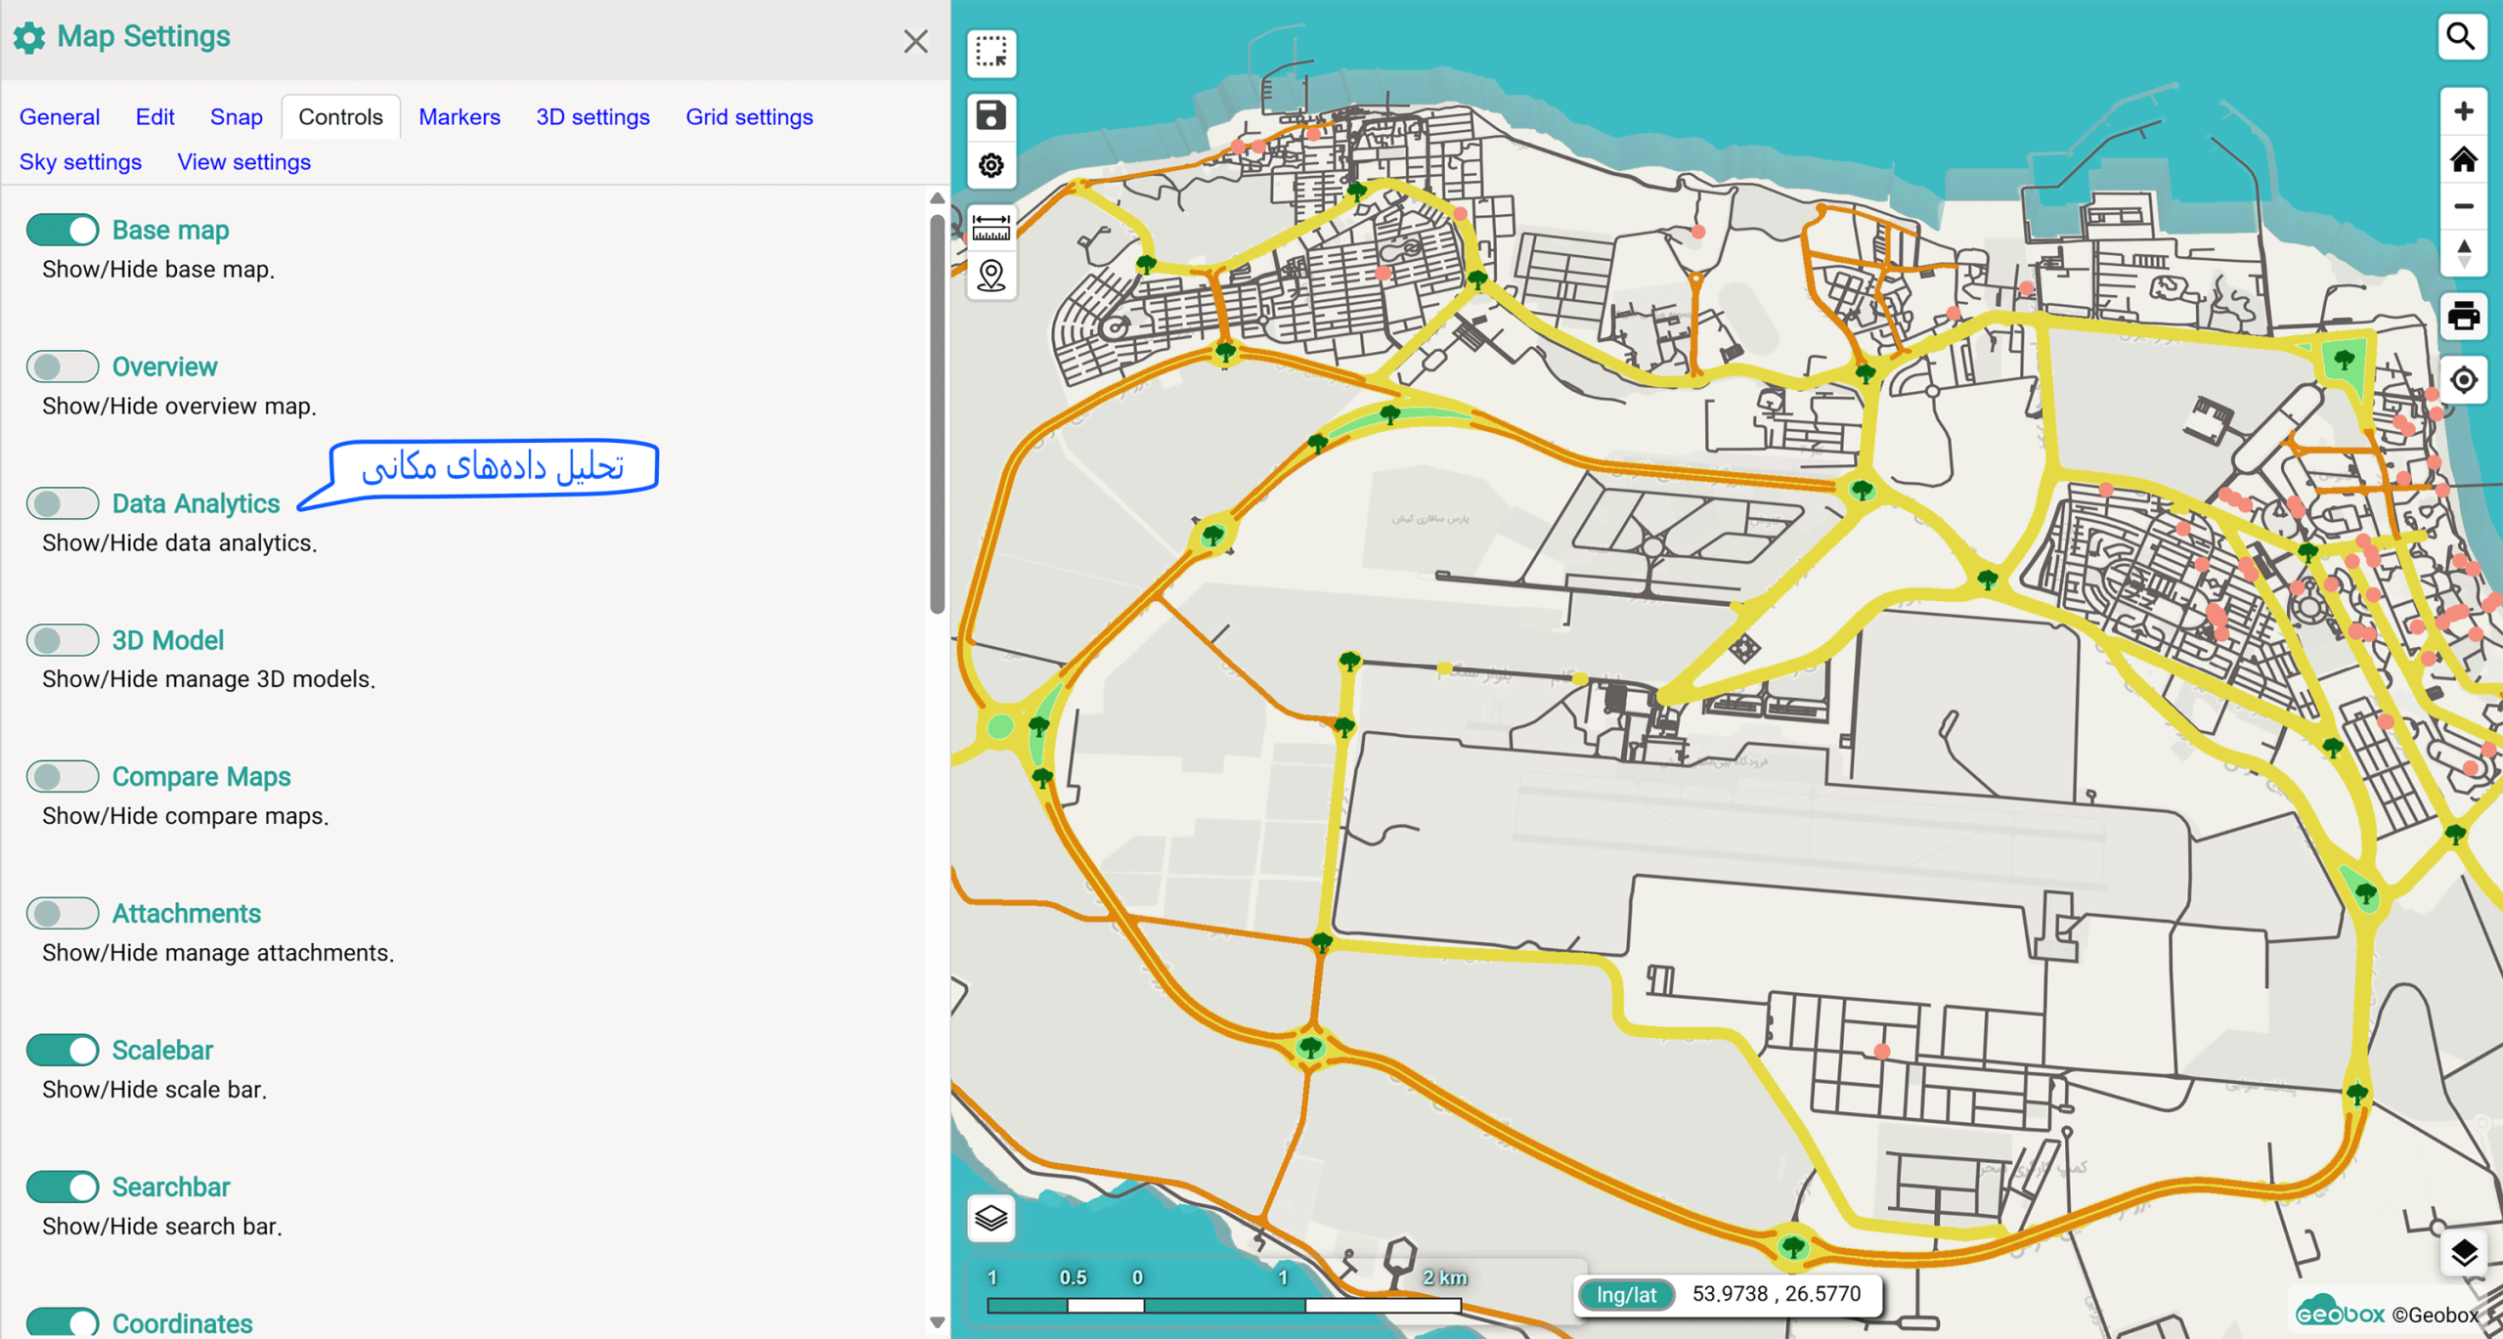Click the Scalebar label
This screenshot has height=1339, width=2503.
coord(162,1051)
